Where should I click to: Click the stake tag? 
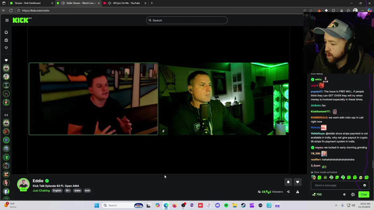(77, 190)
